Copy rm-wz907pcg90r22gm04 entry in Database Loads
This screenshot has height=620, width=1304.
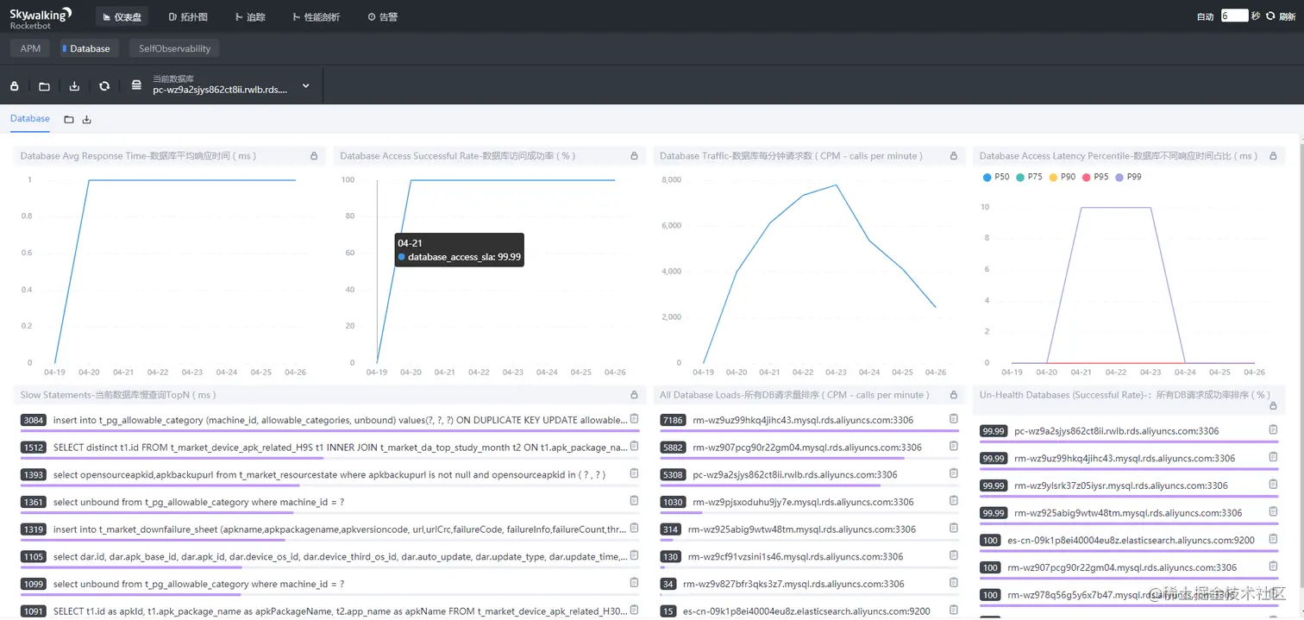tap(953, 446)
